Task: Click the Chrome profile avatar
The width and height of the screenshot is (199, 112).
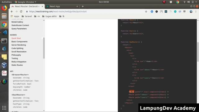Action: [191, 12]
